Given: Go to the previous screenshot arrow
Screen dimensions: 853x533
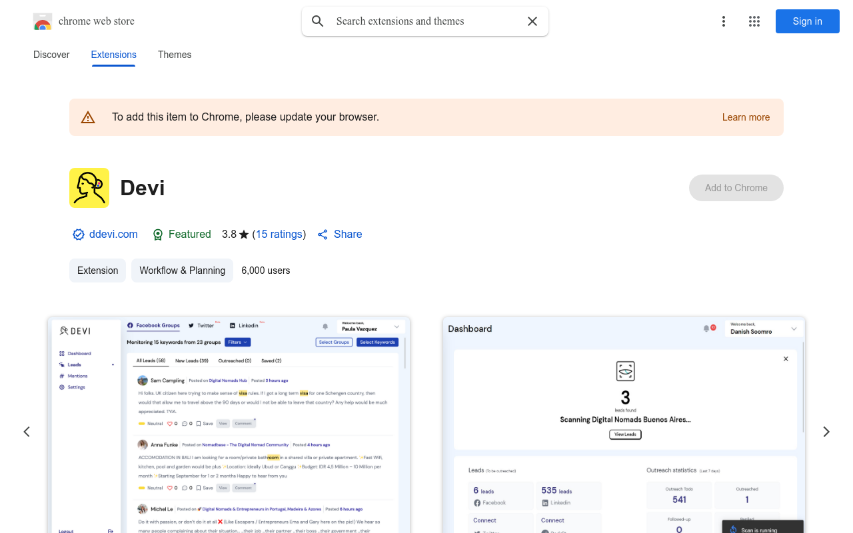Looking at the screenshot, I should (x=27, y=432).
